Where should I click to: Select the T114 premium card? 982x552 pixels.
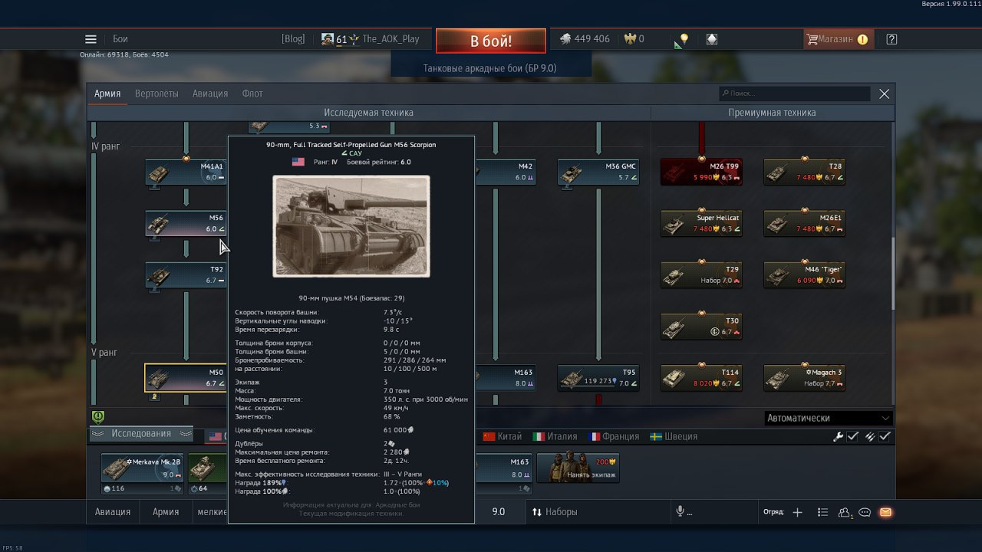tap(701, 377)
